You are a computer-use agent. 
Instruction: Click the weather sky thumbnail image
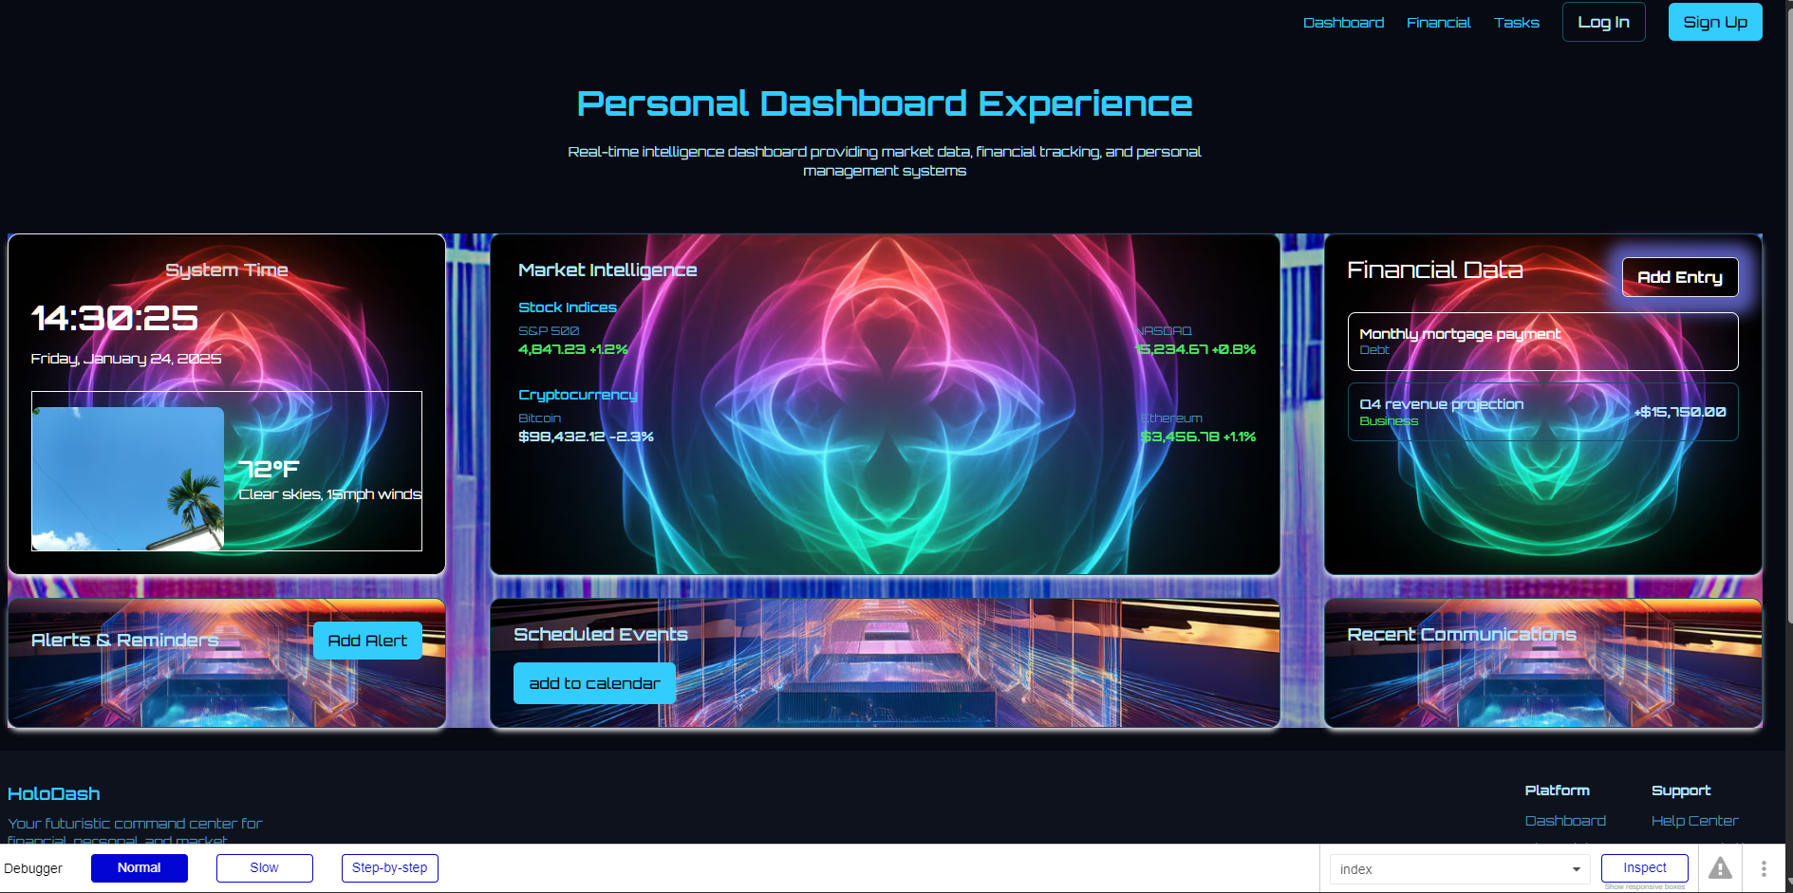click(x=128, y=478)
